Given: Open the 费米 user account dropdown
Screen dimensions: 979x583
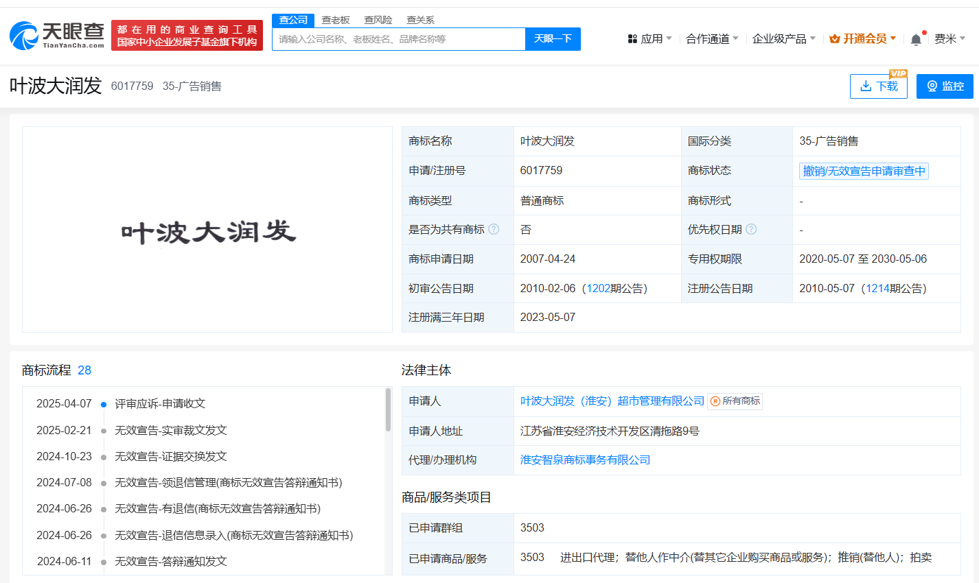Looking at the screenshot, I should click(x=949, y=39).
